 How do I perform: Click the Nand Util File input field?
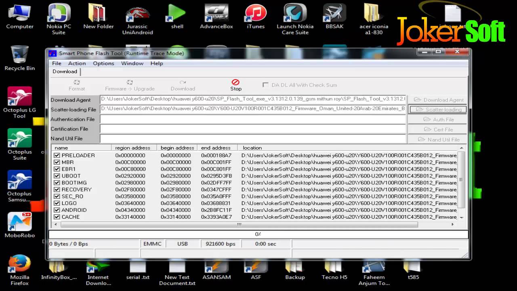click(x=253, y=139)
